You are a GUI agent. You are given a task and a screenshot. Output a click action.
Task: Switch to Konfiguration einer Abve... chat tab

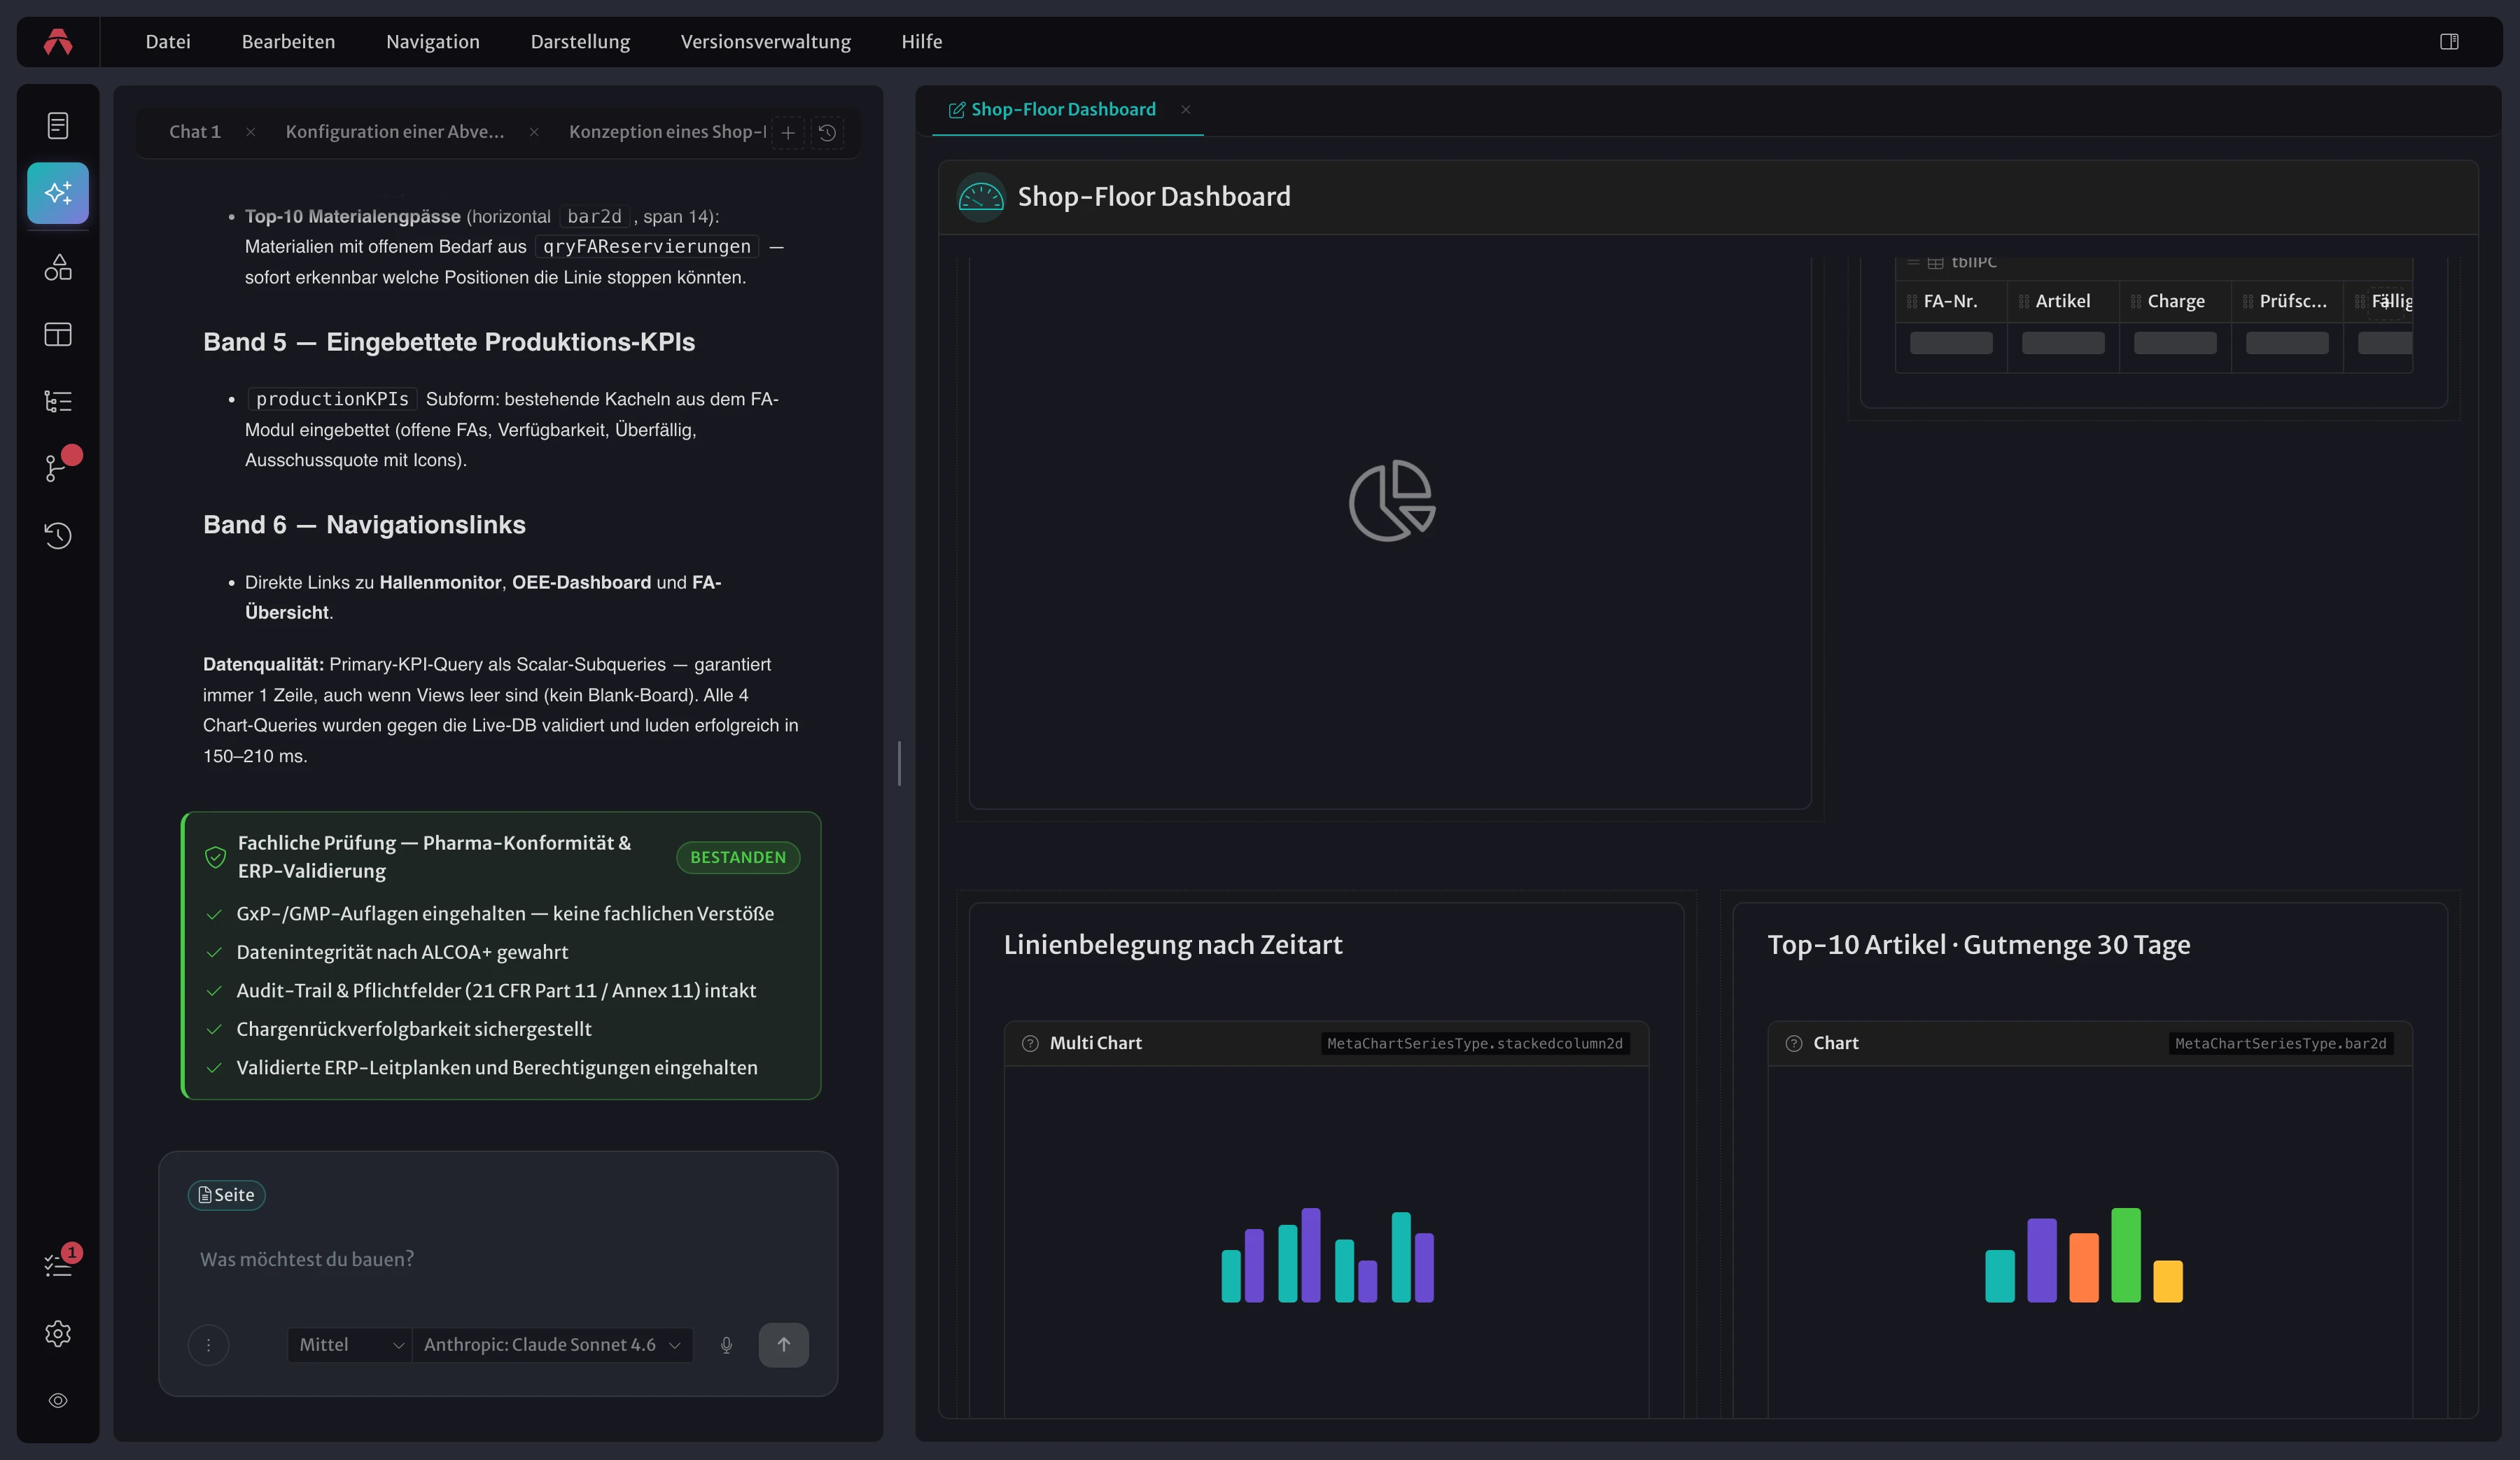click(395, 132)
